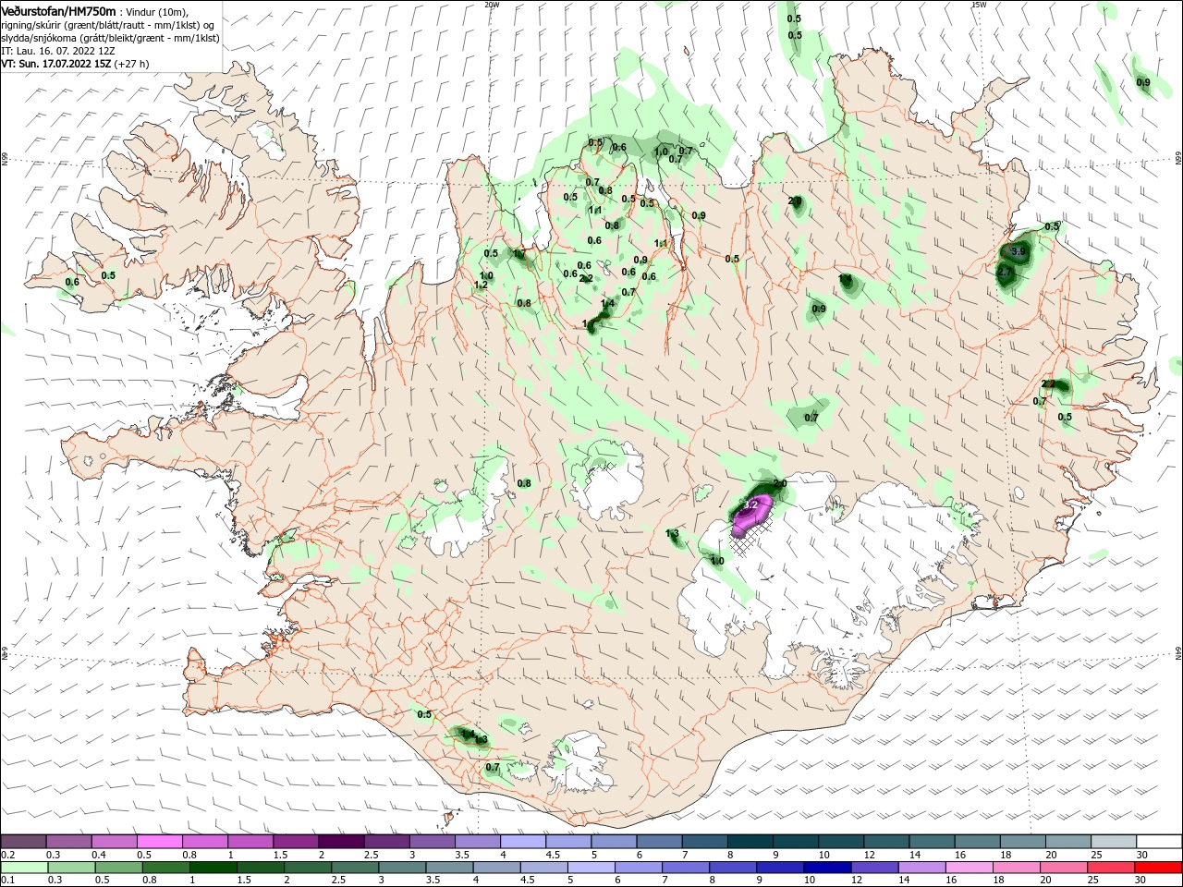This screenshot has height=887, width=1183.
Task: Select the 15W longitude label
Action: (x=979, y=5)
